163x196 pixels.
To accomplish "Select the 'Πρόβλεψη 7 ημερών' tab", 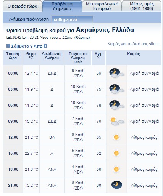I will click(62, 6).
